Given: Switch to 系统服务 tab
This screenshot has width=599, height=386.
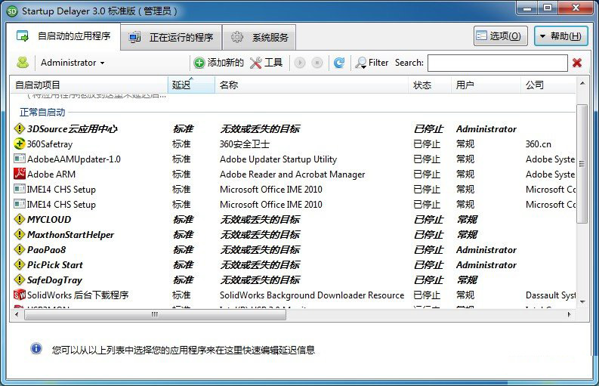Looking at the screenshot, I should [259, 38].
